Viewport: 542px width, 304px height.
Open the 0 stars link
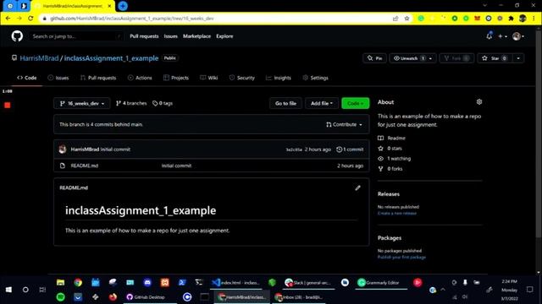point(390,149)
